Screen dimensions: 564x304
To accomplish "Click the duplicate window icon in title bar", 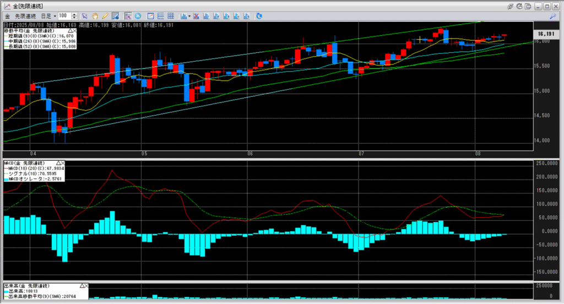I will coord(528,6).
